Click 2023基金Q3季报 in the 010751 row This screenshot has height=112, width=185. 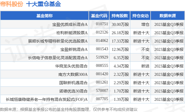169,24
